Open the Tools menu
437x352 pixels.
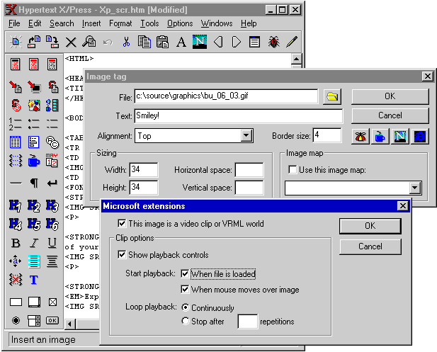(149, 23)
